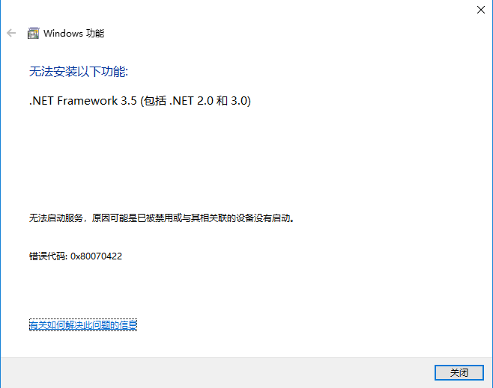Click the 无法安装以下功能 heading

coord(79,72)
